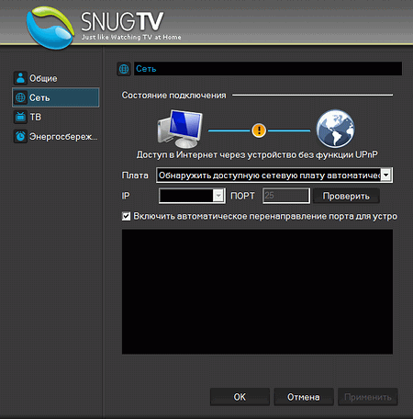Toggle automatic port forwarding checkbox
Screen dimensions: 413x419
point(126,216)
